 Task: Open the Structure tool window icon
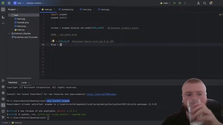click(x=3, y=17)
